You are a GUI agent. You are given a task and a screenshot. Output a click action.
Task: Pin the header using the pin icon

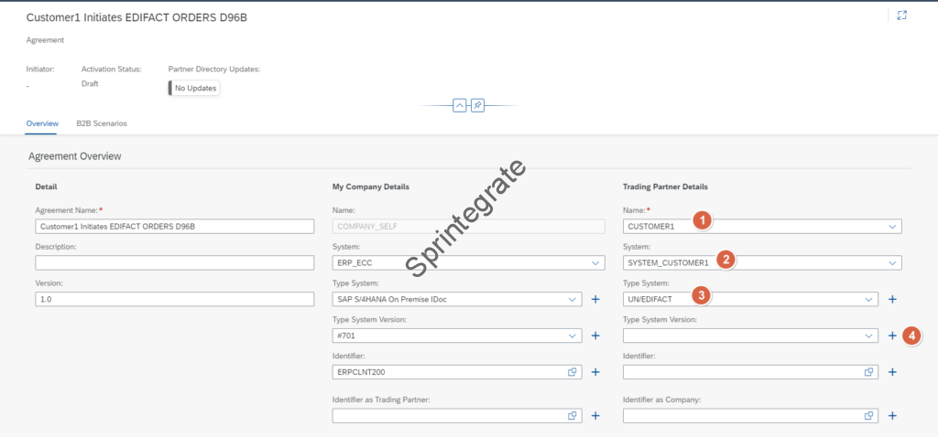pos(477,105)
